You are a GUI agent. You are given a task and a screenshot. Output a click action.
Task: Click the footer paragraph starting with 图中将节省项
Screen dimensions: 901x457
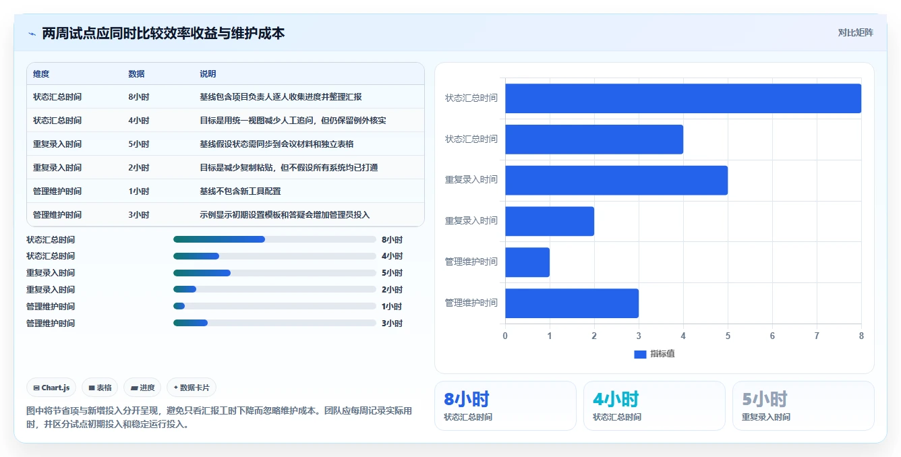[219, 417]
